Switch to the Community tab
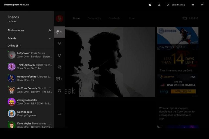The width and height of the screenshot is (209, 139). (94, 18)
